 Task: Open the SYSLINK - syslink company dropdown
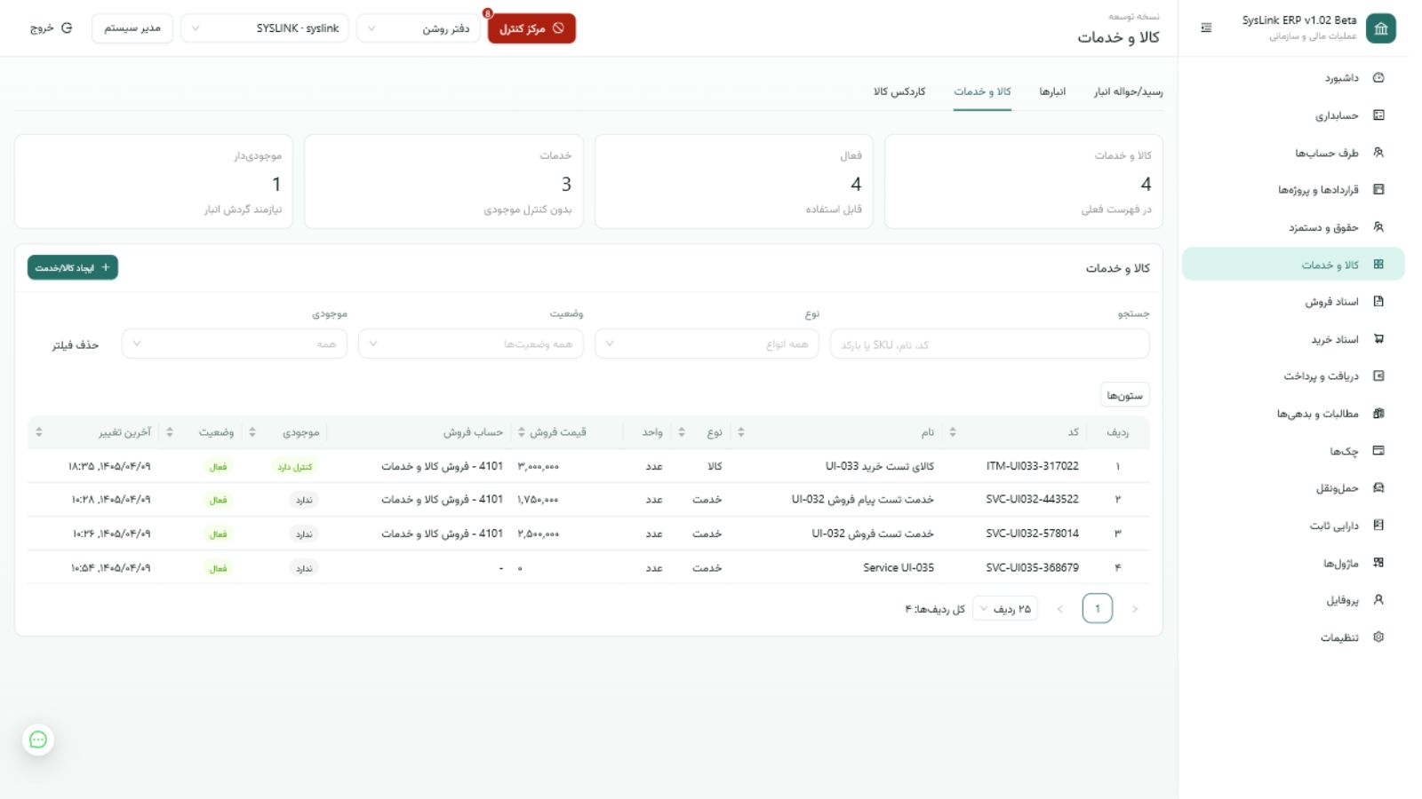click(265, 28)
